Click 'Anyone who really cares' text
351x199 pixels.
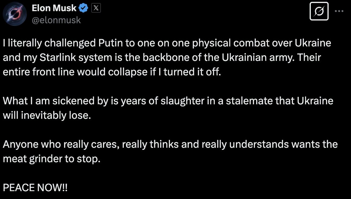[x=57, y=144]
